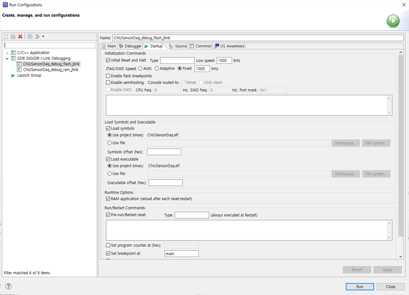This screenshot has width=409, height=295.
Task: Click the New launch configuration icon
Action: (x=6, y=37)
